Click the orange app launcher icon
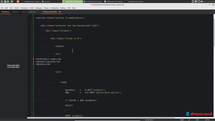This screenshot has height=121, width=215. tap(18, 1)
